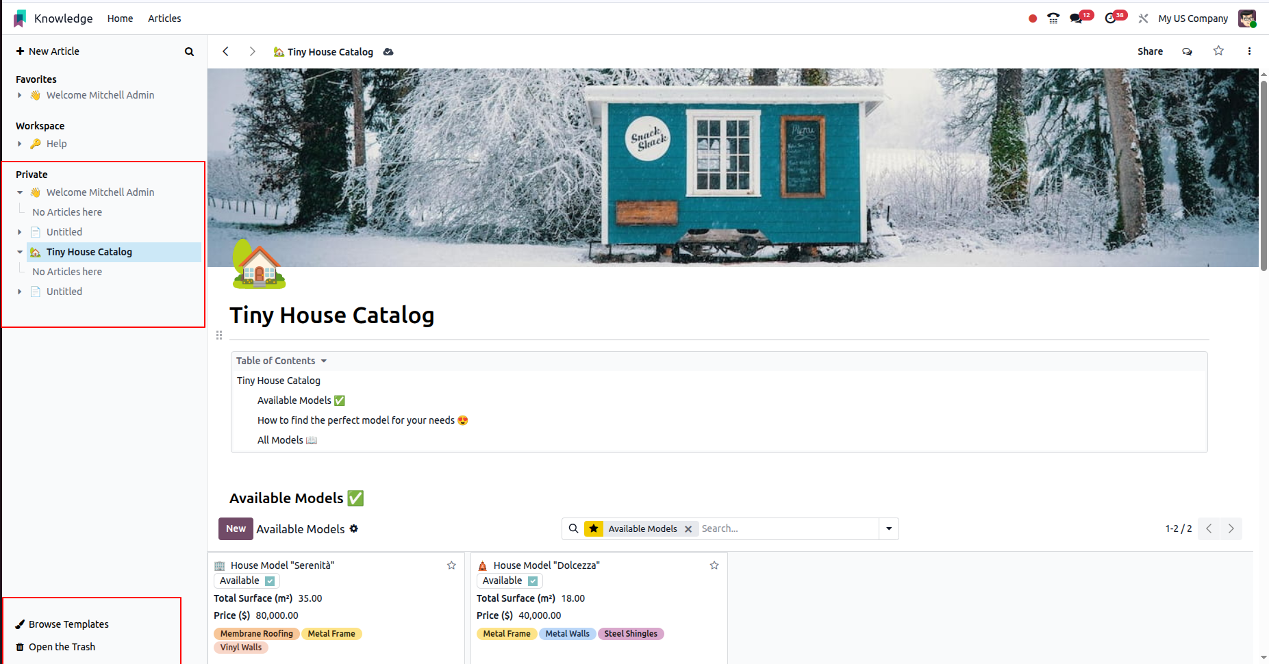Open the Articles menu
Screen dimensions: 1269x664
tap(164, 18)
